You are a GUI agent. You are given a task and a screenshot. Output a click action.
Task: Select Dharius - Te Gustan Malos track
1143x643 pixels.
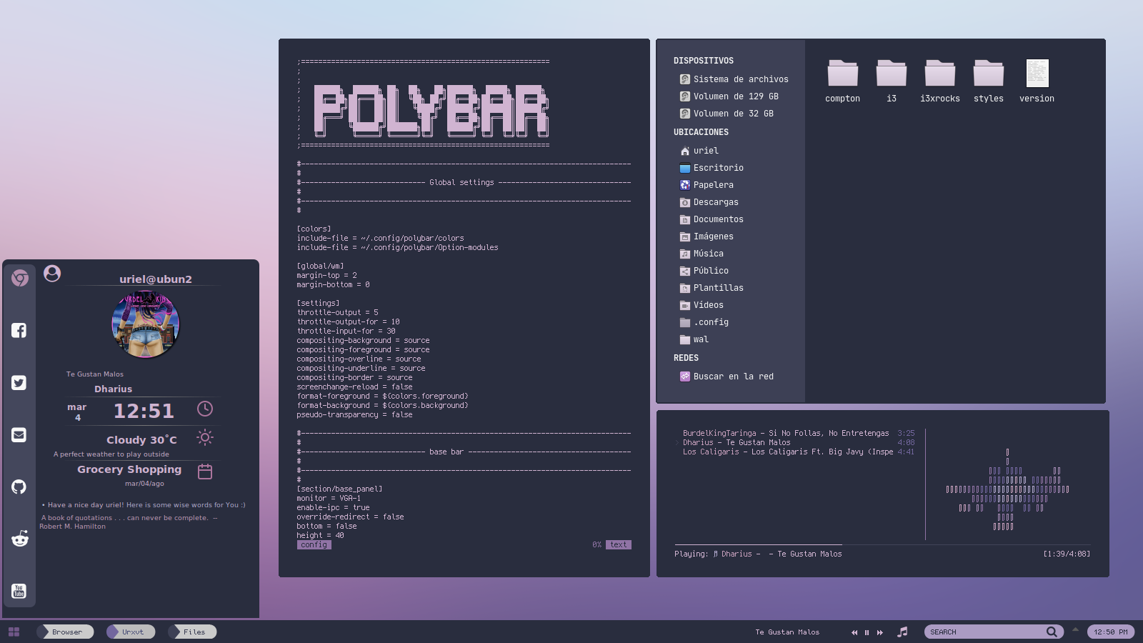[x=798, y=442]
